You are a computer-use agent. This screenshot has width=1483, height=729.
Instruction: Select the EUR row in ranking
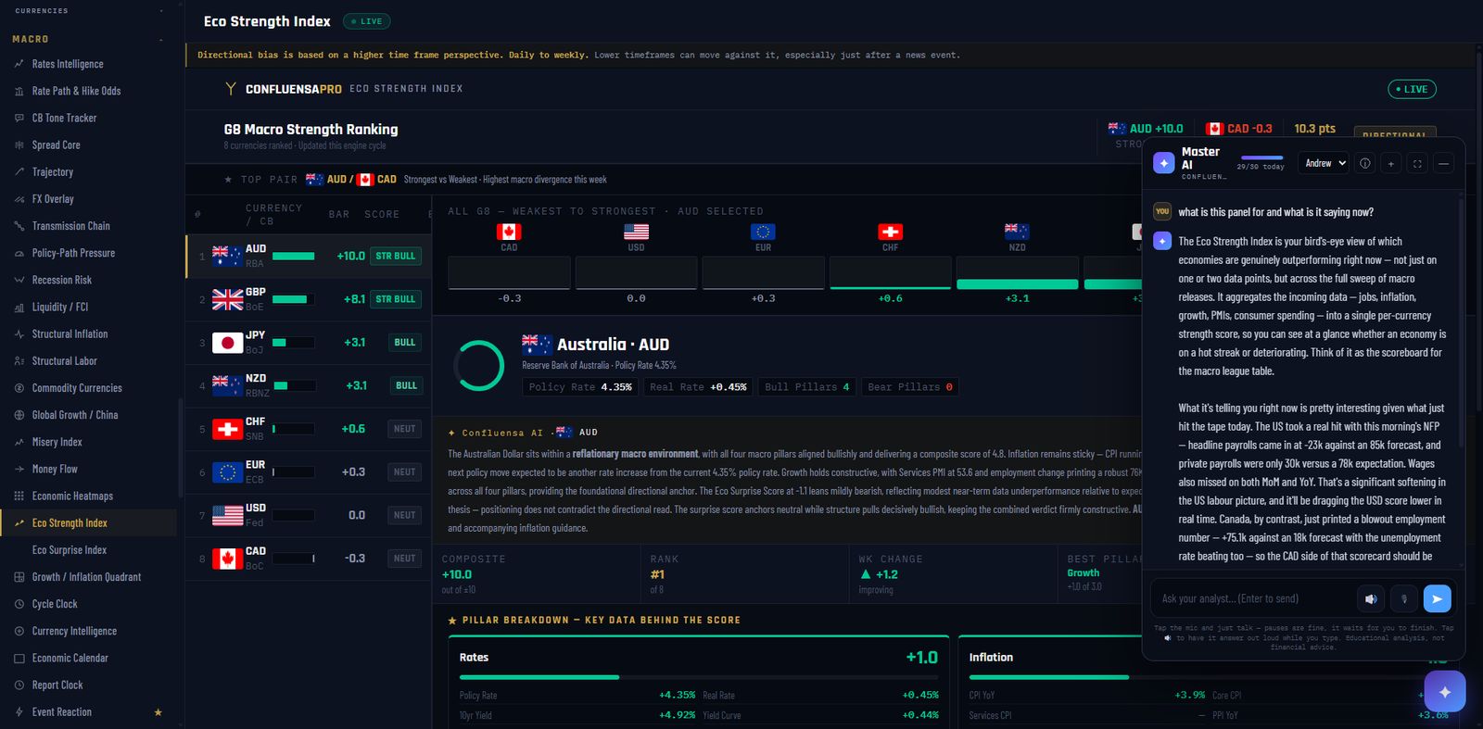coord(309,471)
